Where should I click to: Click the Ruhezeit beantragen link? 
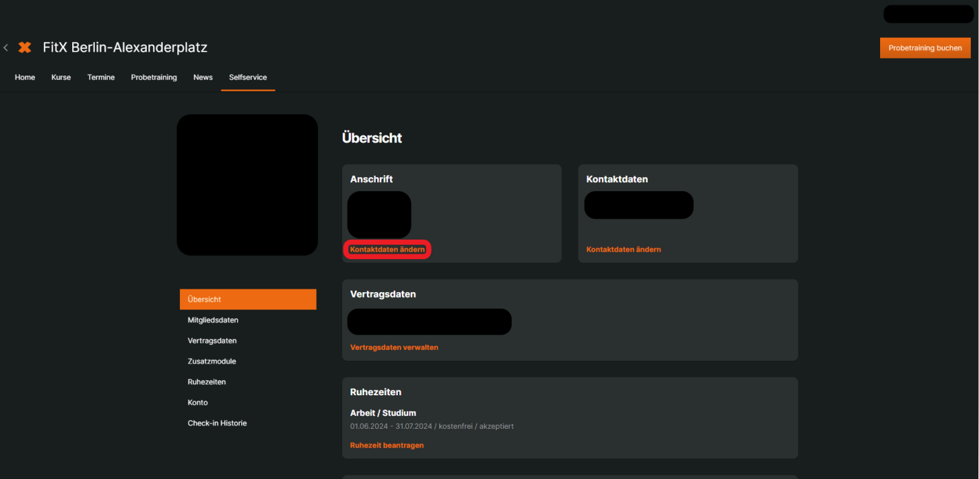[x=387, y=445]
